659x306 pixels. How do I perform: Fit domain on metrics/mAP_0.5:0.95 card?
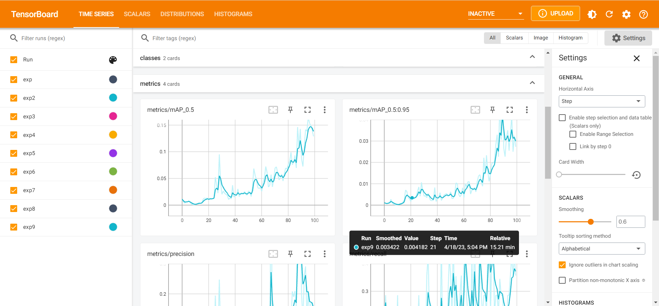point(475,110)
